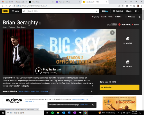144x115 pixels.
Task: Open the notification center icon
Action: [140, 113]
